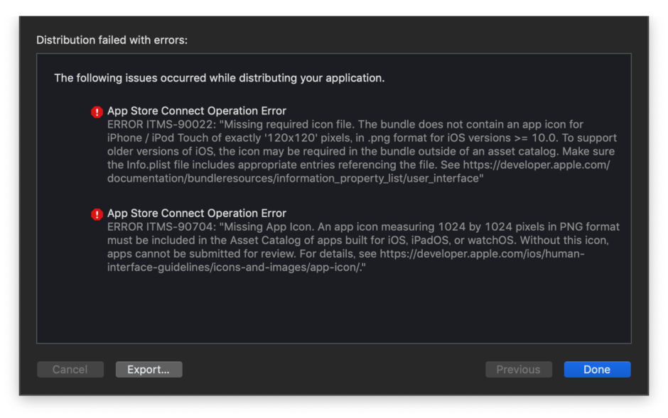The width and height of the screenshot is (668, 418).
Task: Select the first App Store Connect Operation Error title
Action: click(196, 111)
